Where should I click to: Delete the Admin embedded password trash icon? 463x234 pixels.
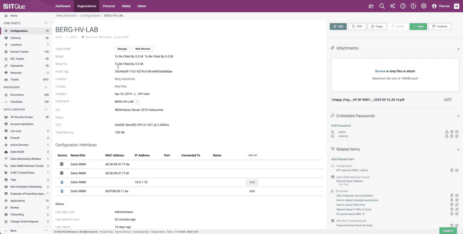[x=451, y=132]
